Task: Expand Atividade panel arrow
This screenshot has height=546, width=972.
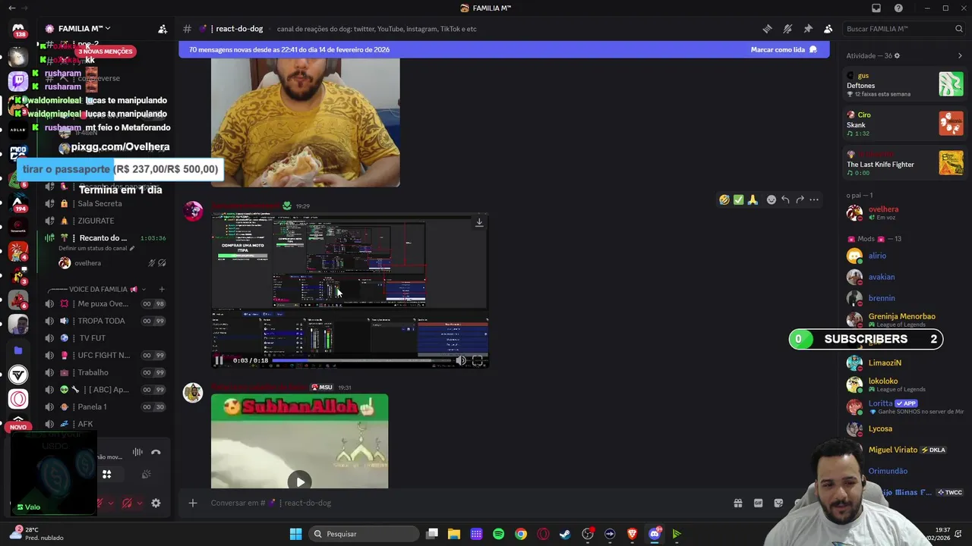Action: point(960,56)
